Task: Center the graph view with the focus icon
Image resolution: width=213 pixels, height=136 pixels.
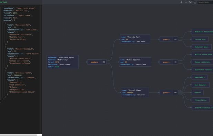Action: (x=190, y=2)
